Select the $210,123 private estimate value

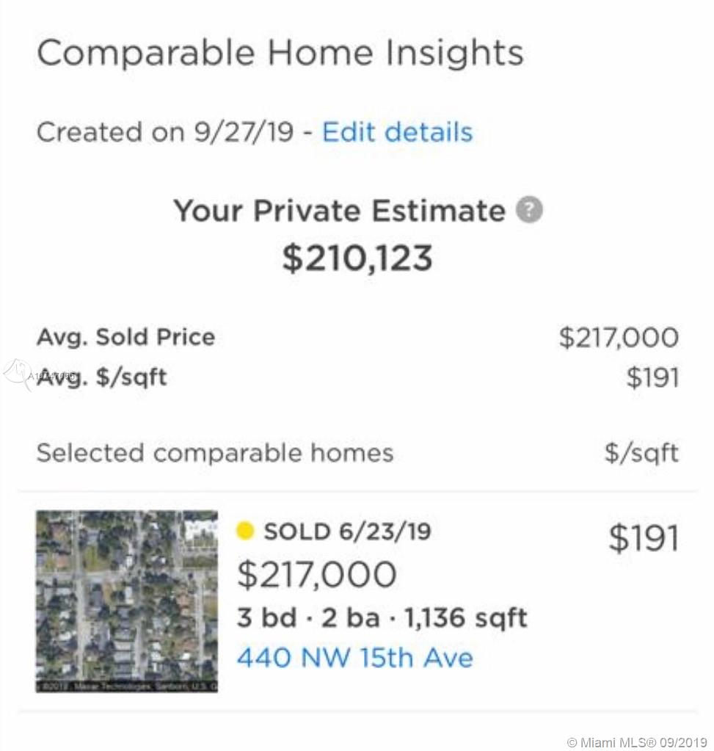pos(357,258)
